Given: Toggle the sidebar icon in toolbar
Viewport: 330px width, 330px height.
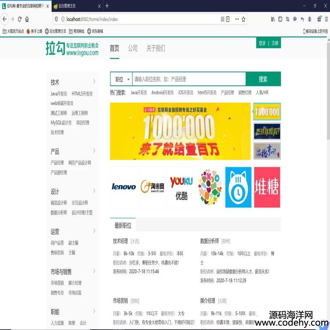Looking at the screenshot, I should pos(280,19).
